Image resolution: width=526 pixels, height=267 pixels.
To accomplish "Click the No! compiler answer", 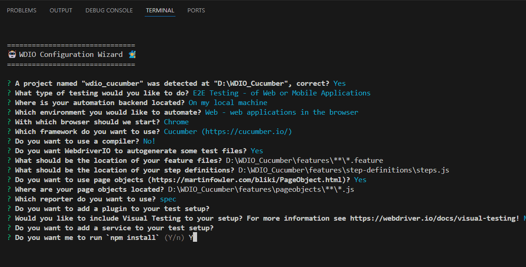I will (x=149, y=141).
